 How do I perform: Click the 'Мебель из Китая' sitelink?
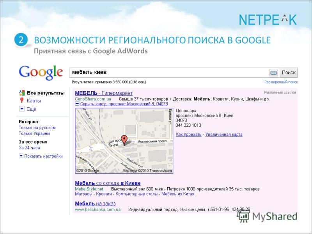(x=178, y=194)
